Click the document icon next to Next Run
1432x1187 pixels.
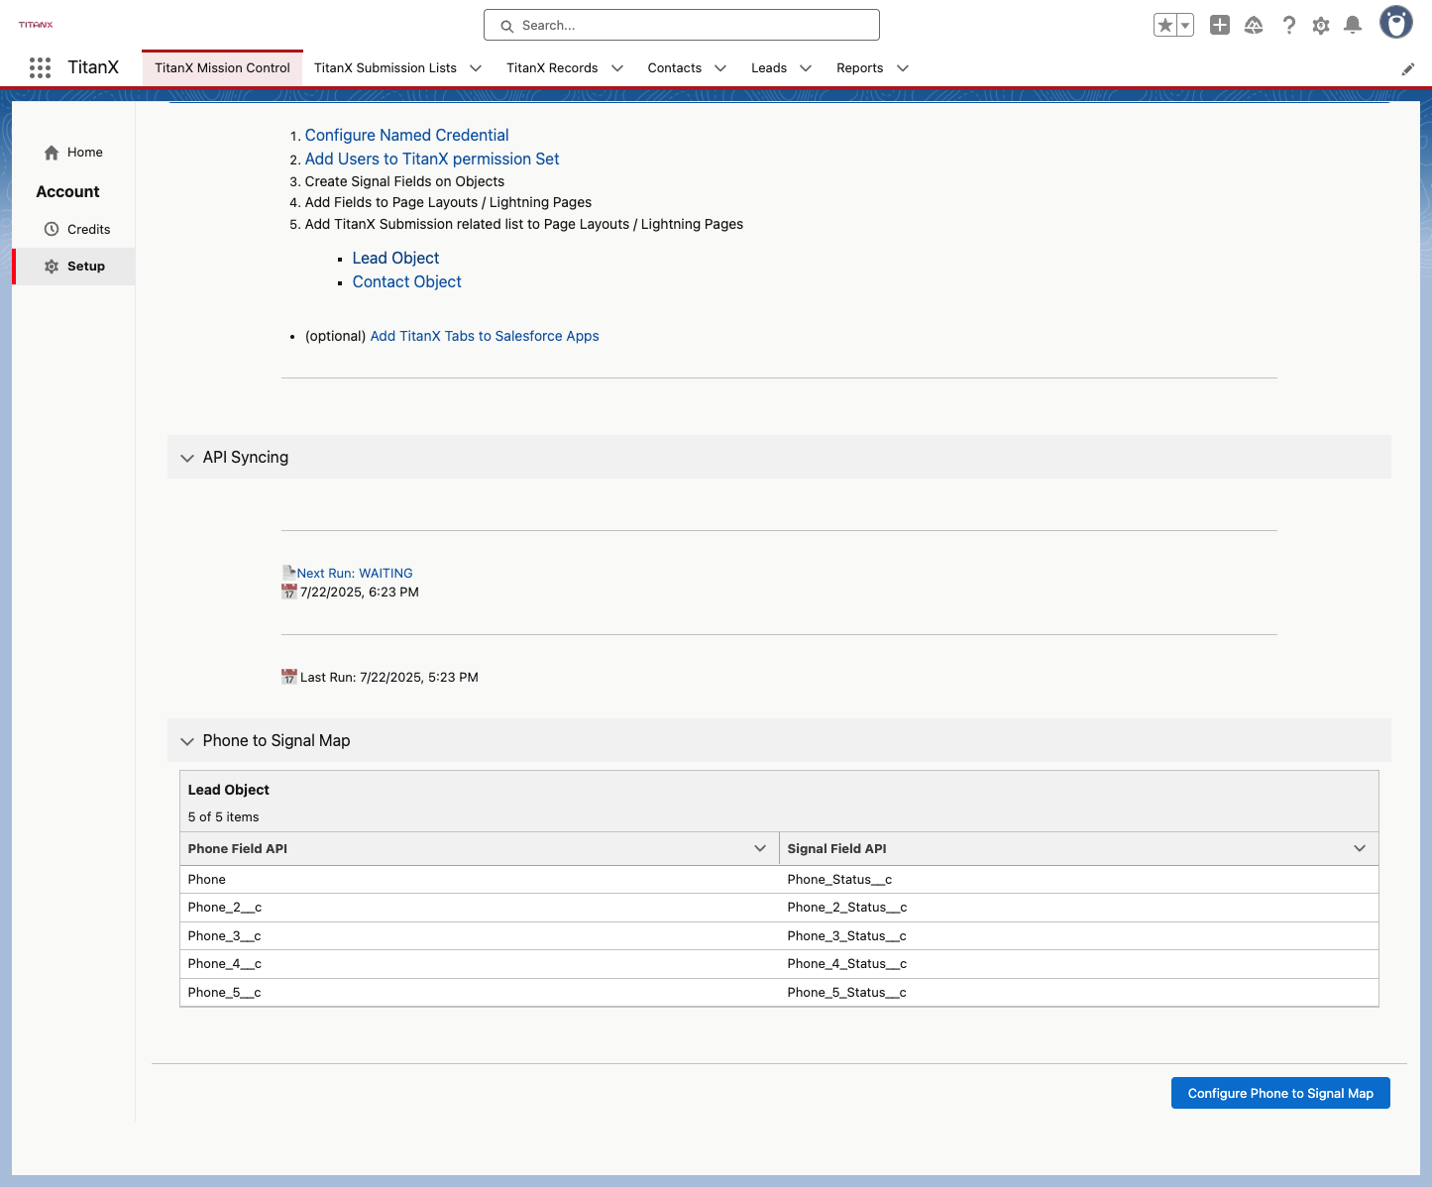(x=289, y=572)
